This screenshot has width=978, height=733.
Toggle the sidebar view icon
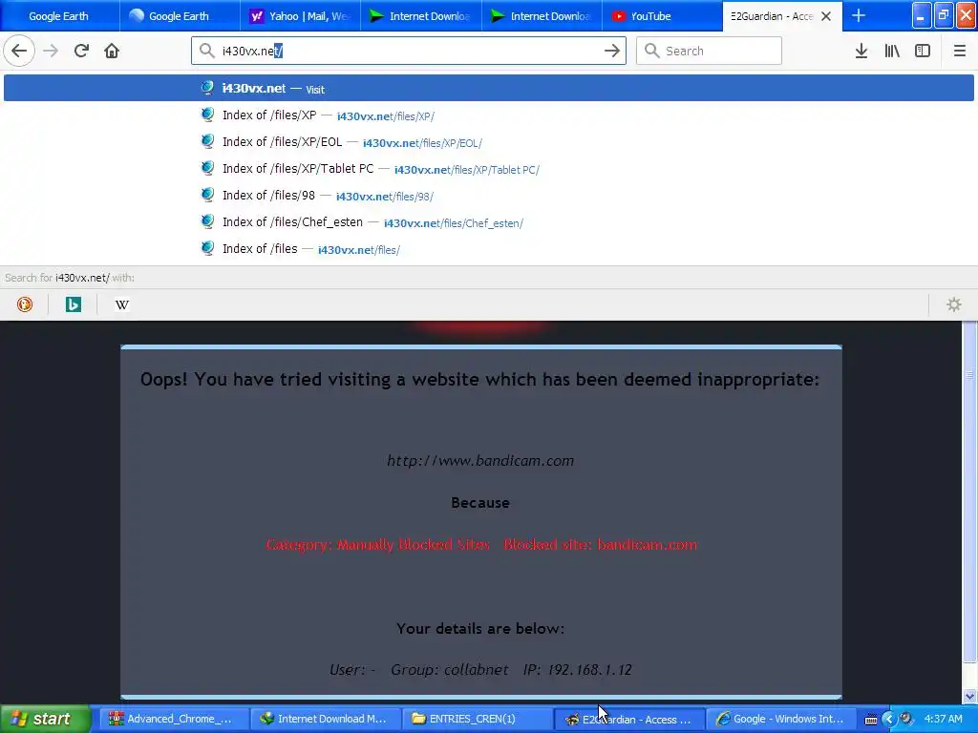tap(923, 51)
